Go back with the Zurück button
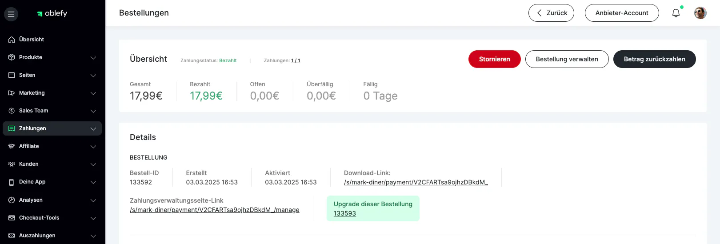The width and height of the screenshot is (720, 244). pyautogui.click(x=551, y=13)
